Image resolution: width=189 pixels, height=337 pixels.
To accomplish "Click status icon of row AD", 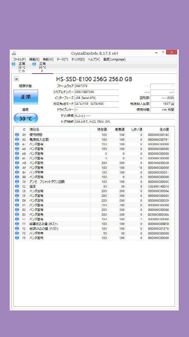I will click(x=17, y=163).
